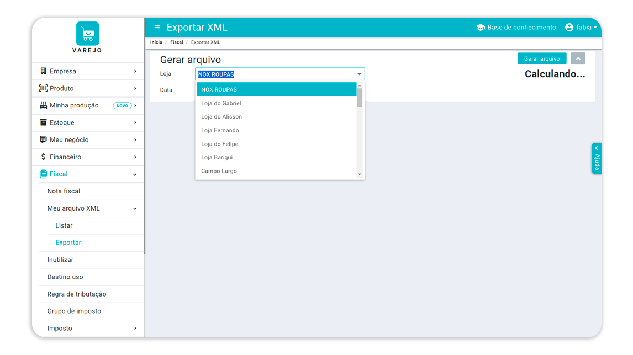The width and height of the screenshot is (633, 355).
Task: Open the hamburger menu icon
Action: (157, 28)
